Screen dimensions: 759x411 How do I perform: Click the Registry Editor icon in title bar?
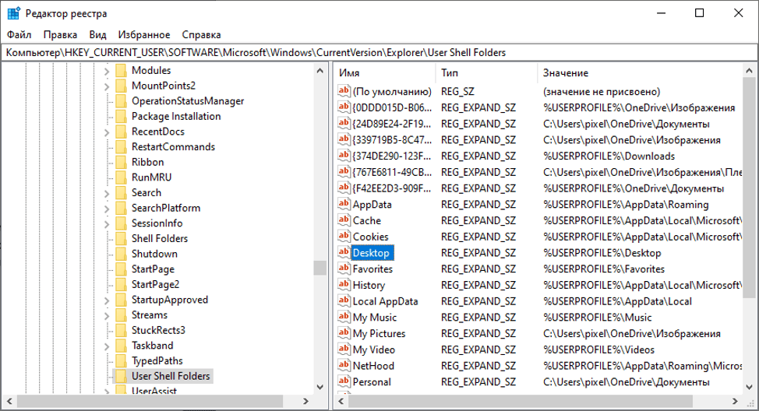point(13,13)
